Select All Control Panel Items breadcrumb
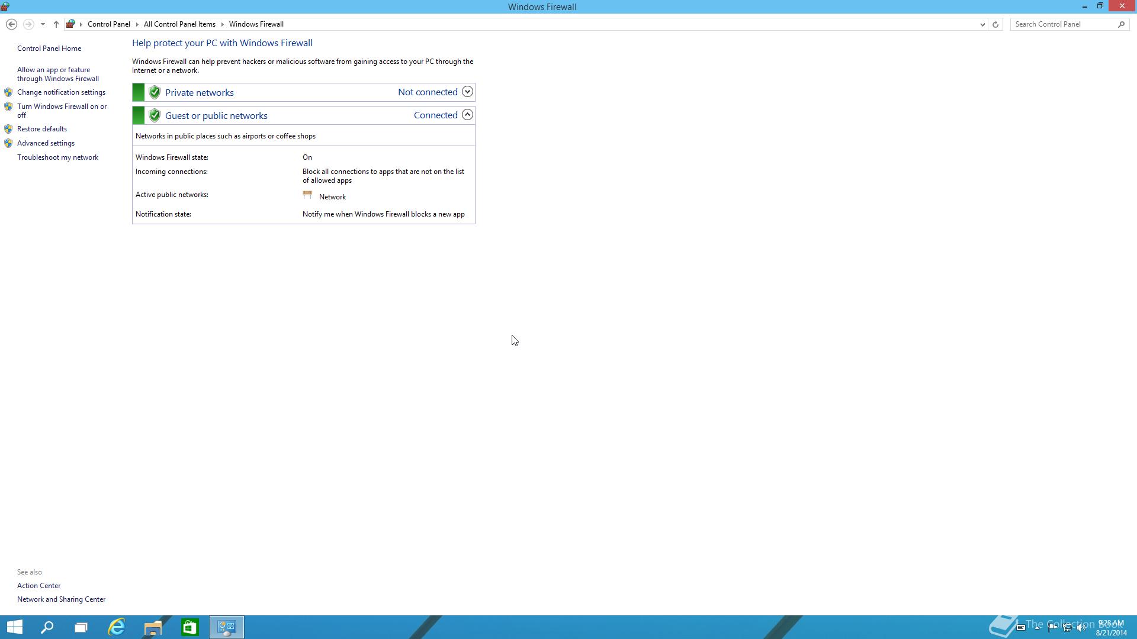This screenshot has height=639, width=1137. (179, 24)
